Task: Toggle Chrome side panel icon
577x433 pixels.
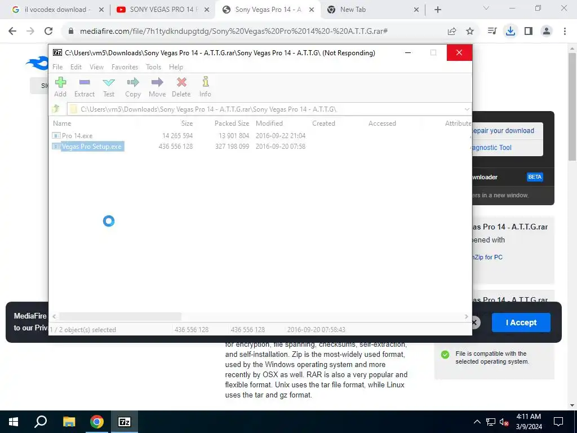Action: pos(529,32)
